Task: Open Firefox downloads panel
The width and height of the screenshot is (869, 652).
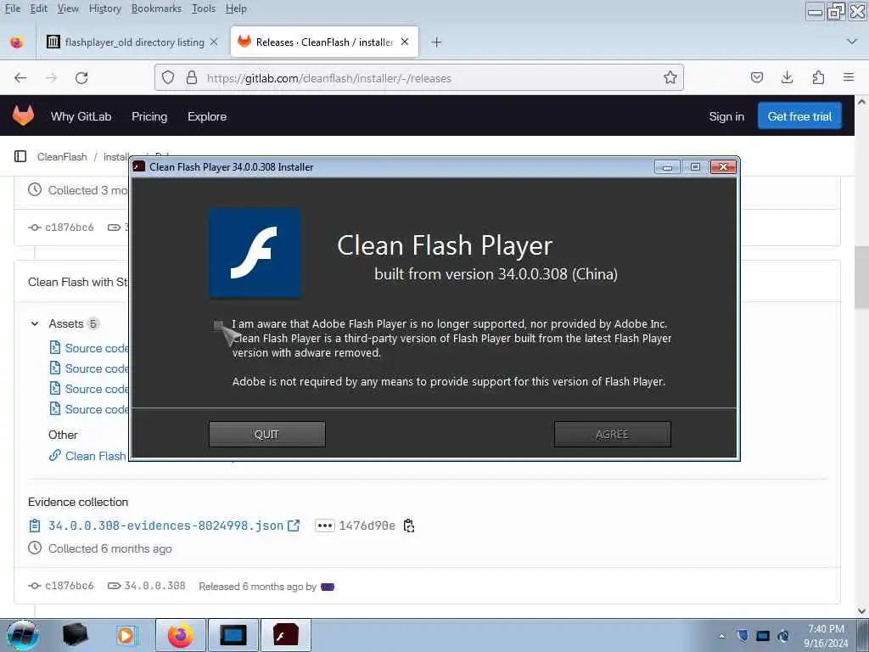Action: pyautogui.click(x=787, y=77)
